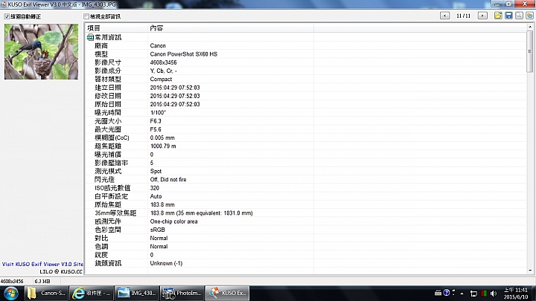Switch to the Internet Explorer taskbar item

pyautogui.click(x=92, y=293)
